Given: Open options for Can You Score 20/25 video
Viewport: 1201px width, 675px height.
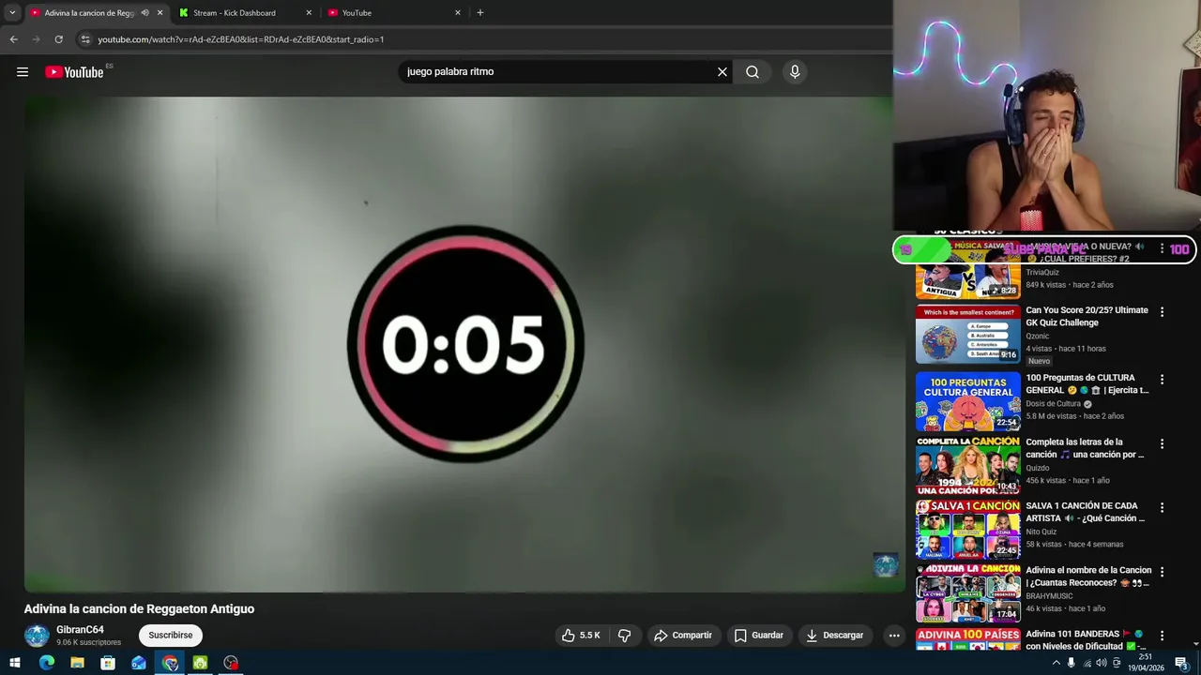Looking at the screenshot, I should pos(1162,312).
